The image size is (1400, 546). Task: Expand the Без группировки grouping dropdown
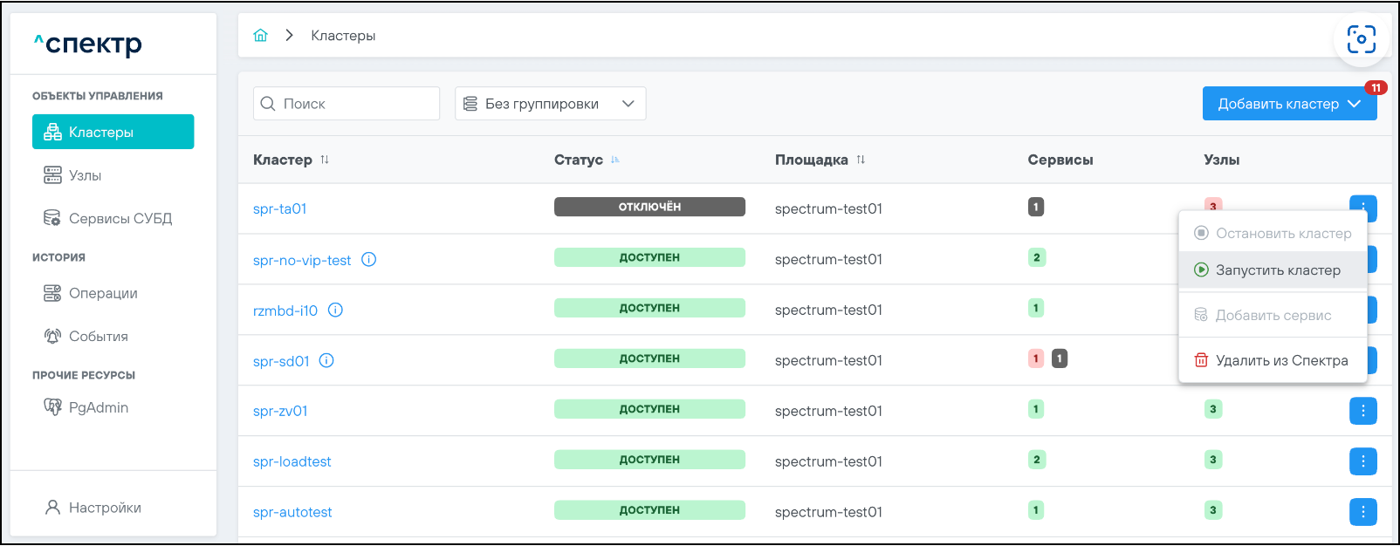550,104
